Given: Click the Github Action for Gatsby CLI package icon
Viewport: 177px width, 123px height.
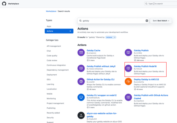Looking at the screenshot, I should (81, 81).
